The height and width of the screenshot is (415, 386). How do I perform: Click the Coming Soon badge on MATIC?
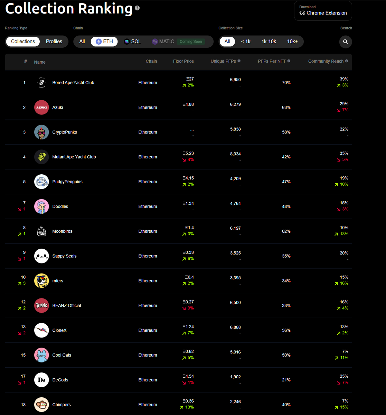[x=191, y=41]
